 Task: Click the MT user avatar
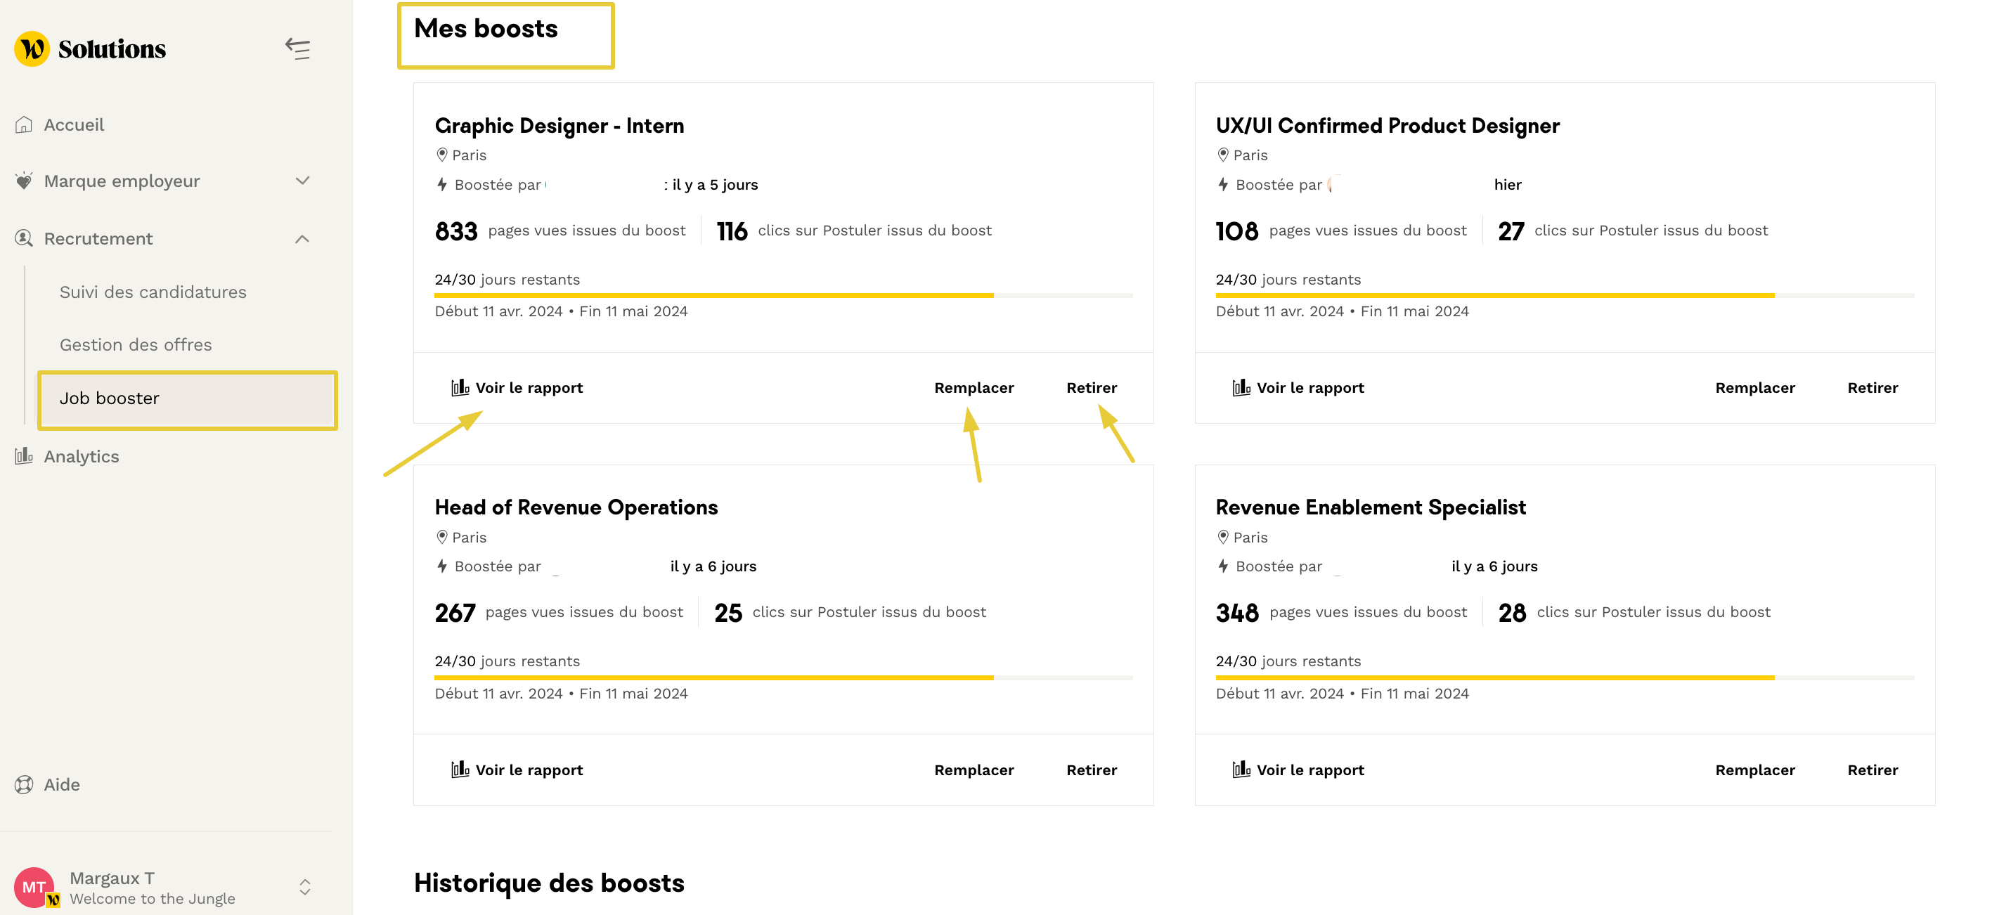pos(34,886)
